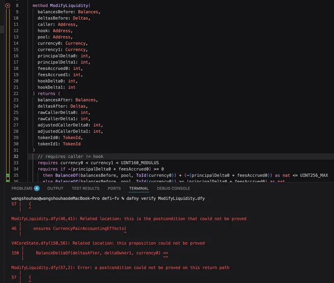This screenshot has height=283, width=334.
Task: Click the red error icon beside line 8
Action: pyautogui.click(x=7, y=5)
